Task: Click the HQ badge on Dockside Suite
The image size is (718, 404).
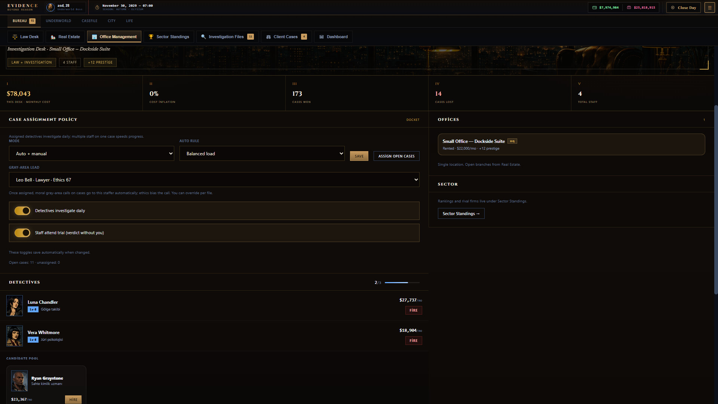Action: tap(512, 141)
